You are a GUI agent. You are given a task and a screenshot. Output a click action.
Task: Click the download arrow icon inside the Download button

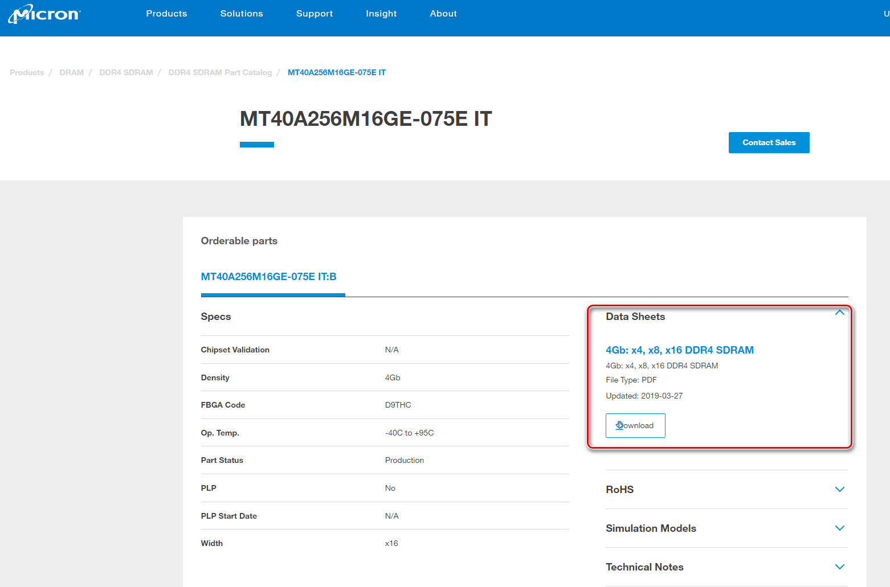(619, 425)
